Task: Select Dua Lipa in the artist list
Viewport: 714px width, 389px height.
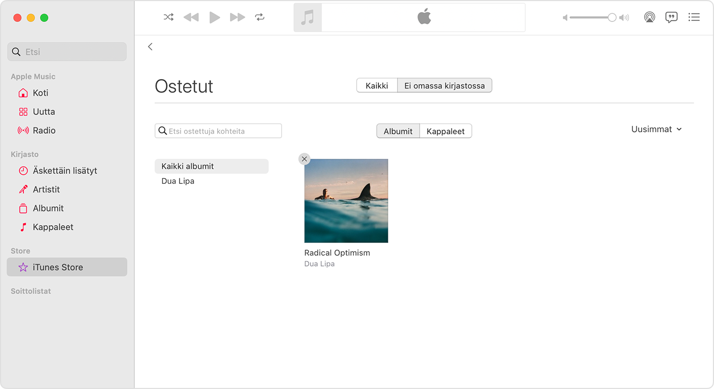Action: pyautogui.click(x=177, y=181)
